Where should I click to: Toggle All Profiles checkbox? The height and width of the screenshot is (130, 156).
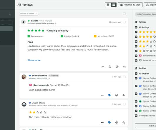click(x=136, y=74)
